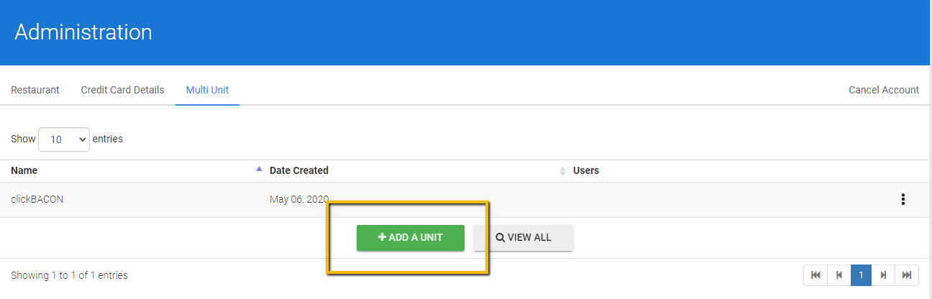This screenshot has height=299, width=932.
Task: Go to first page of entries
Action: 815,275
